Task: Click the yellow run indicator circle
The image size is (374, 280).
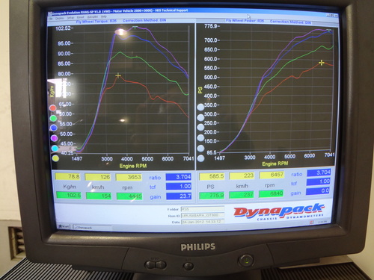Action: (x=55, y=158)
